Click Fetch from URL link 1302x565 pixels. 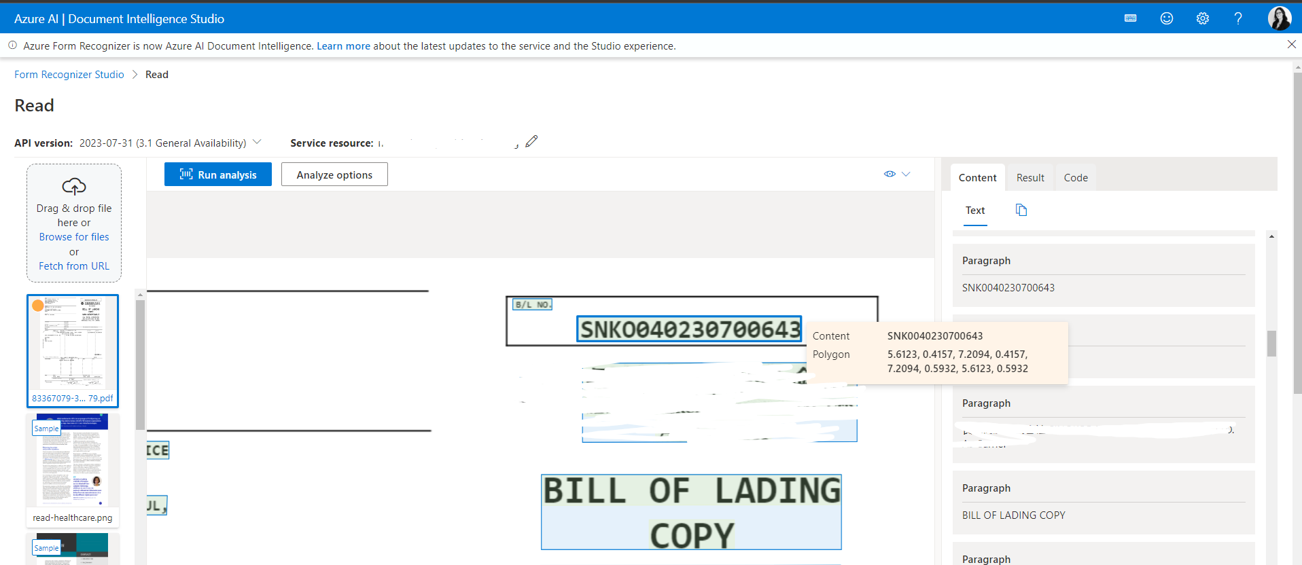pos(74,266)
